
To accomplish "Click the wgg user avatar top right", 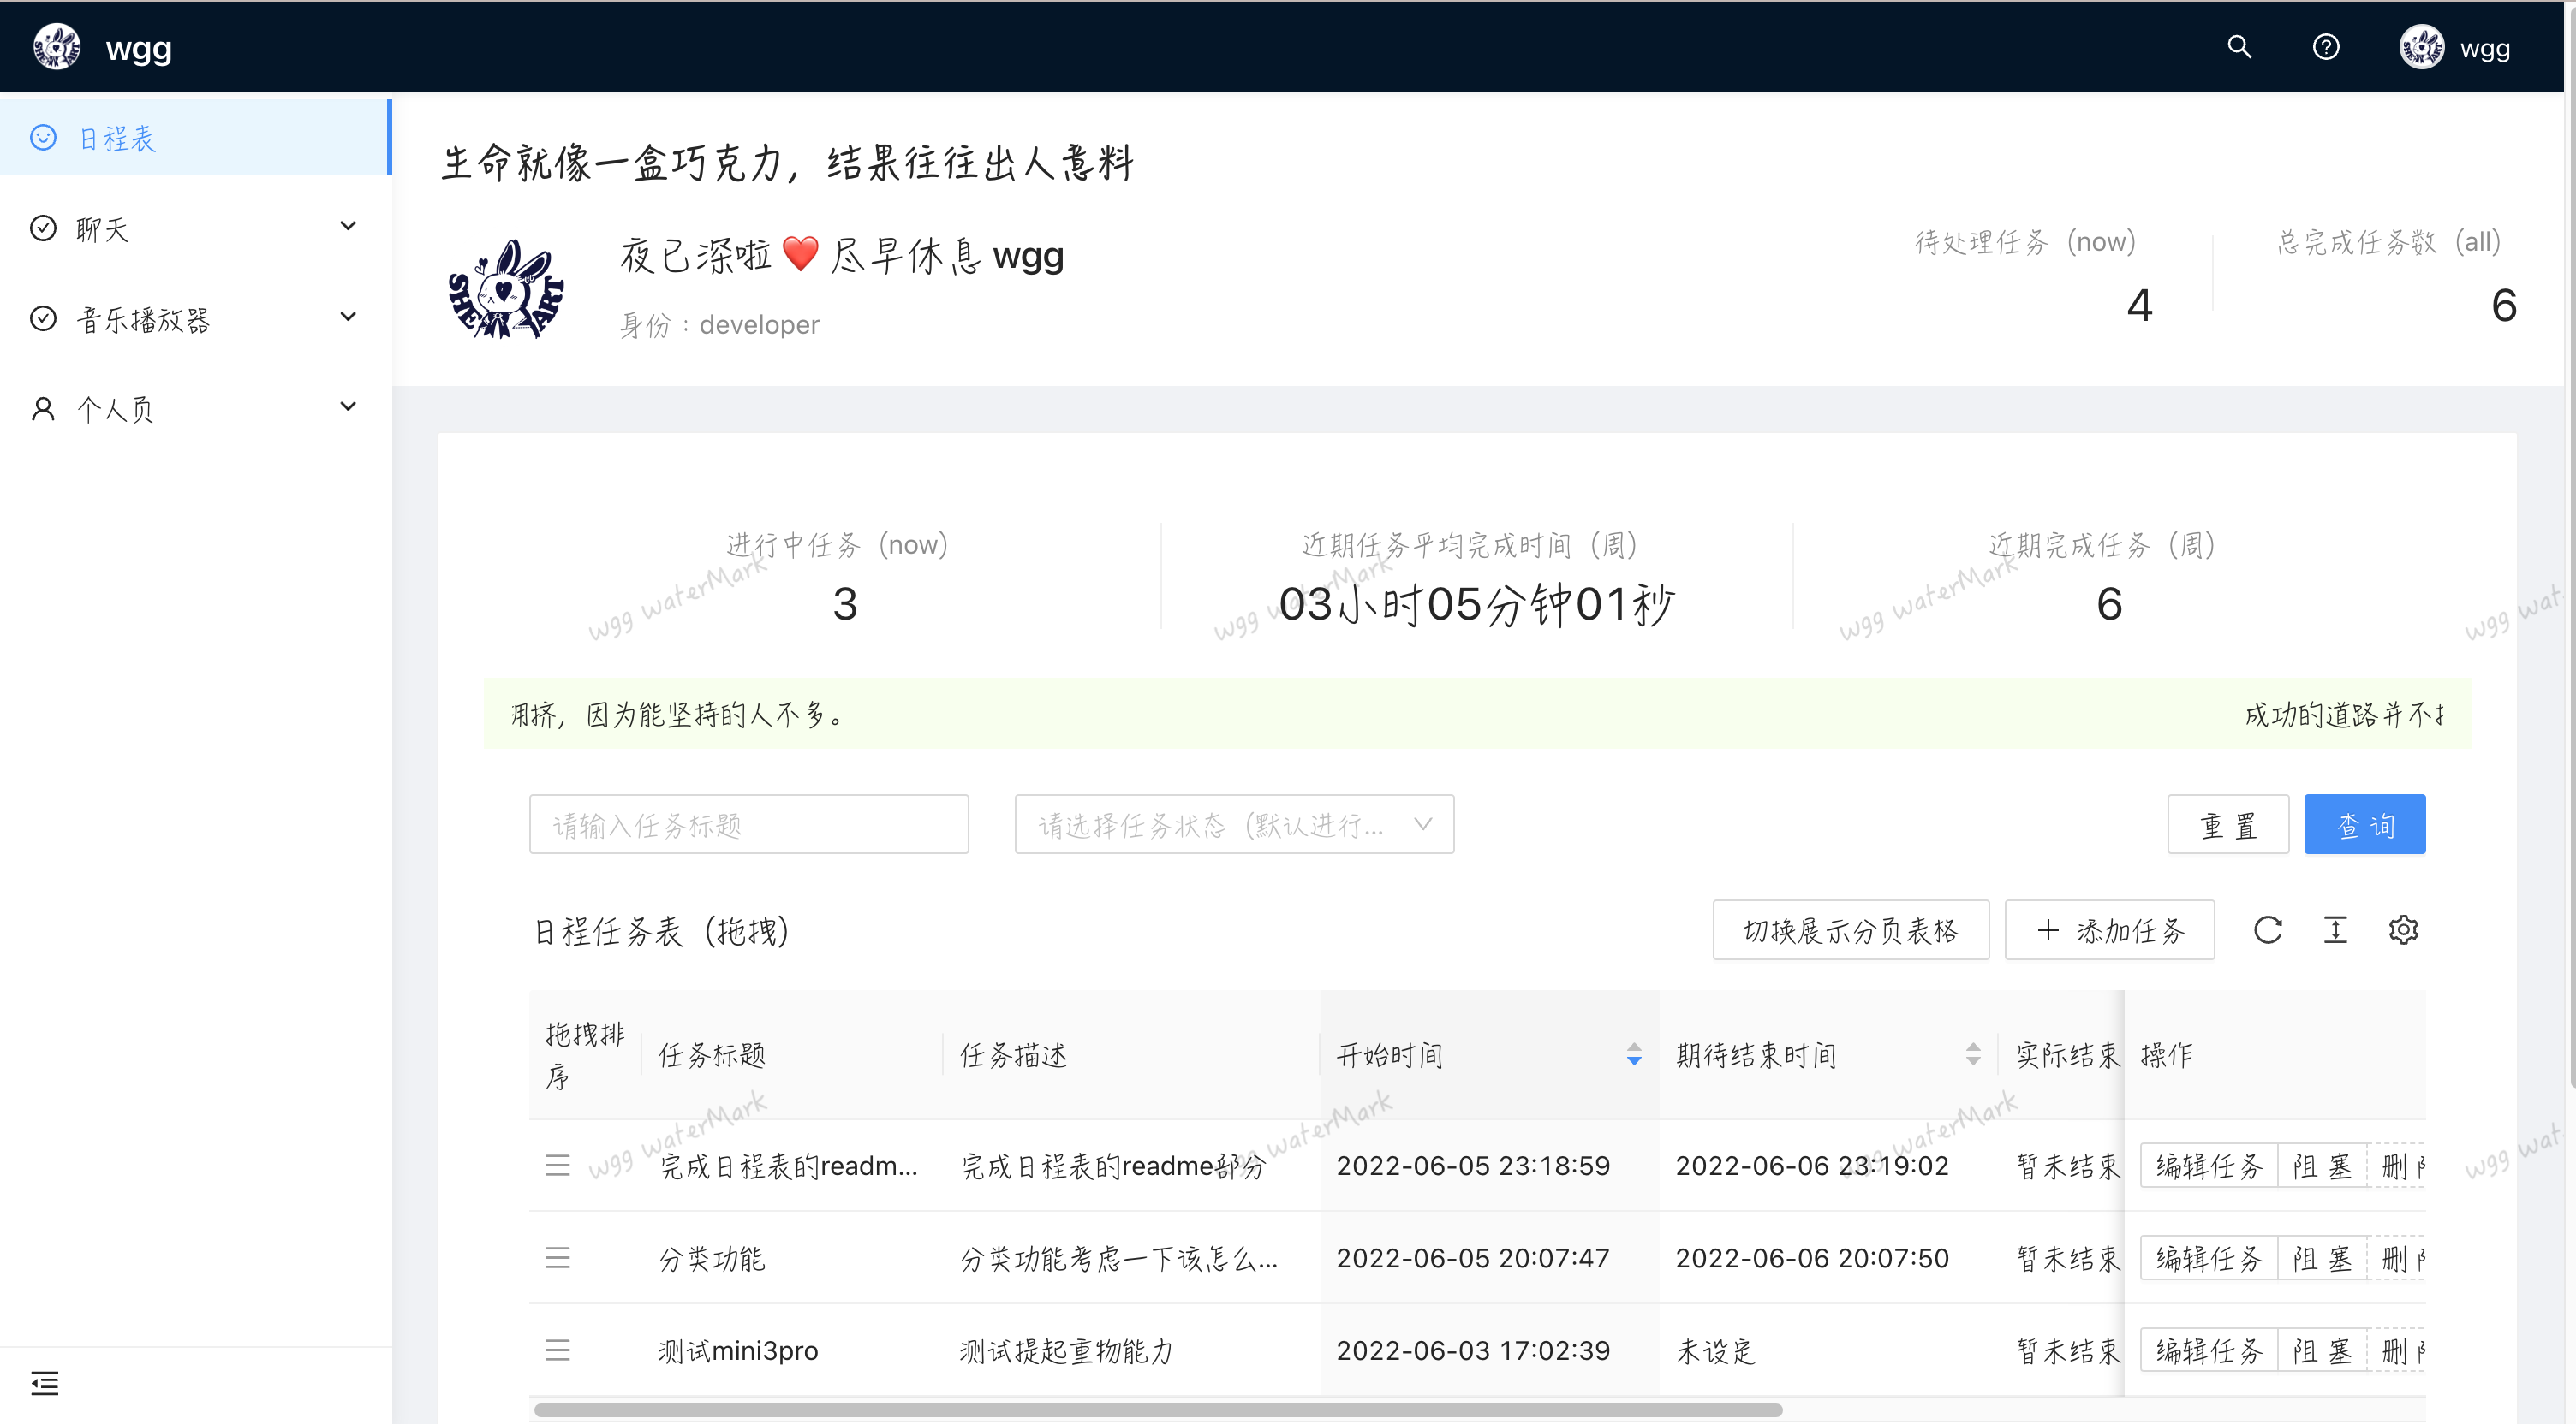I will 2421,47.
